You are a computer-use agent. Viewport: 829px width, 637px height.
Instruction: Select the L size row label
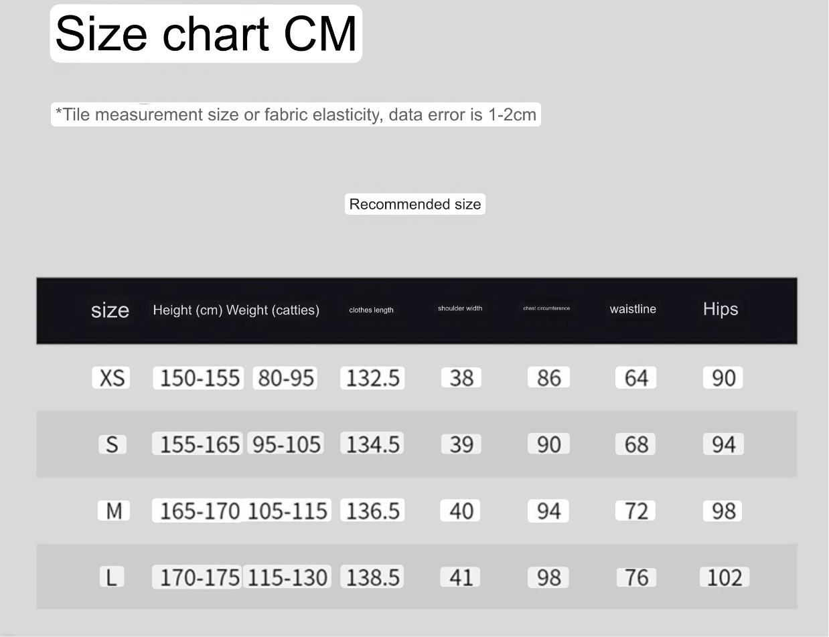[112, 577]
